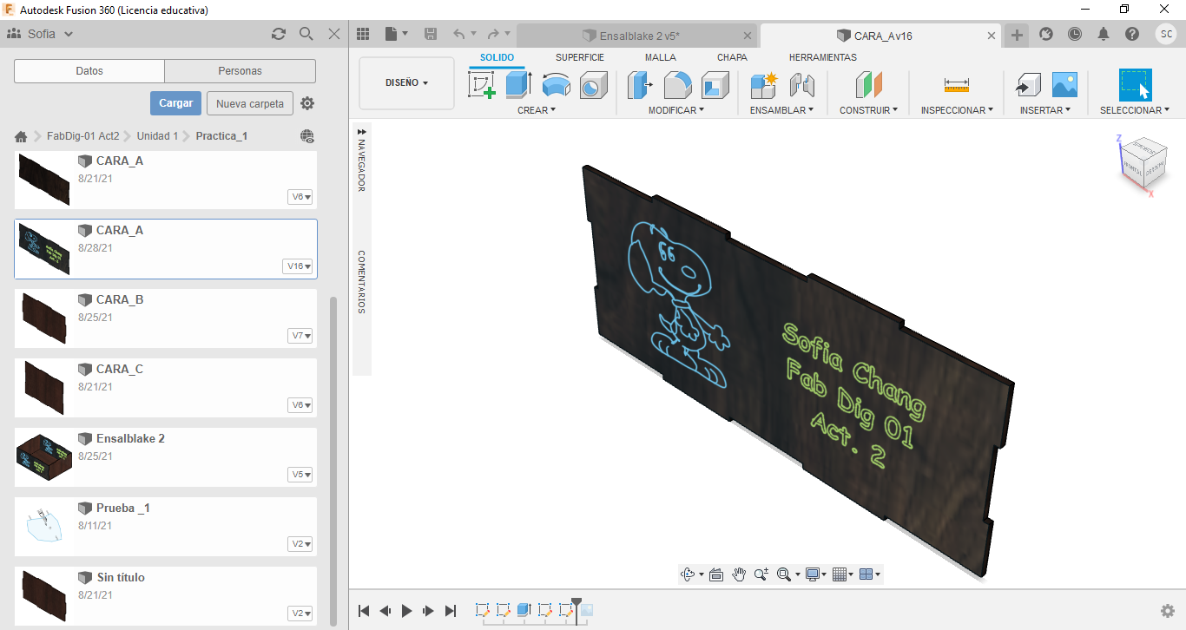Expand the ENSAMBLAR menu

click(782, 110)
